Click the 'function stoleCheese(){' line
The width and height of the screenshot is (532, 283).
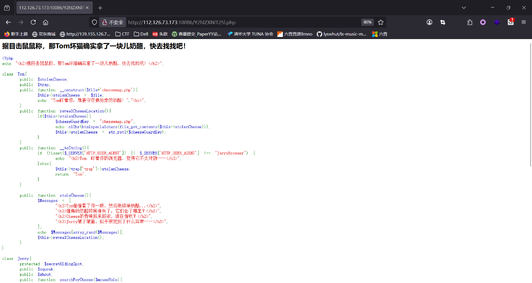(55, 195)
